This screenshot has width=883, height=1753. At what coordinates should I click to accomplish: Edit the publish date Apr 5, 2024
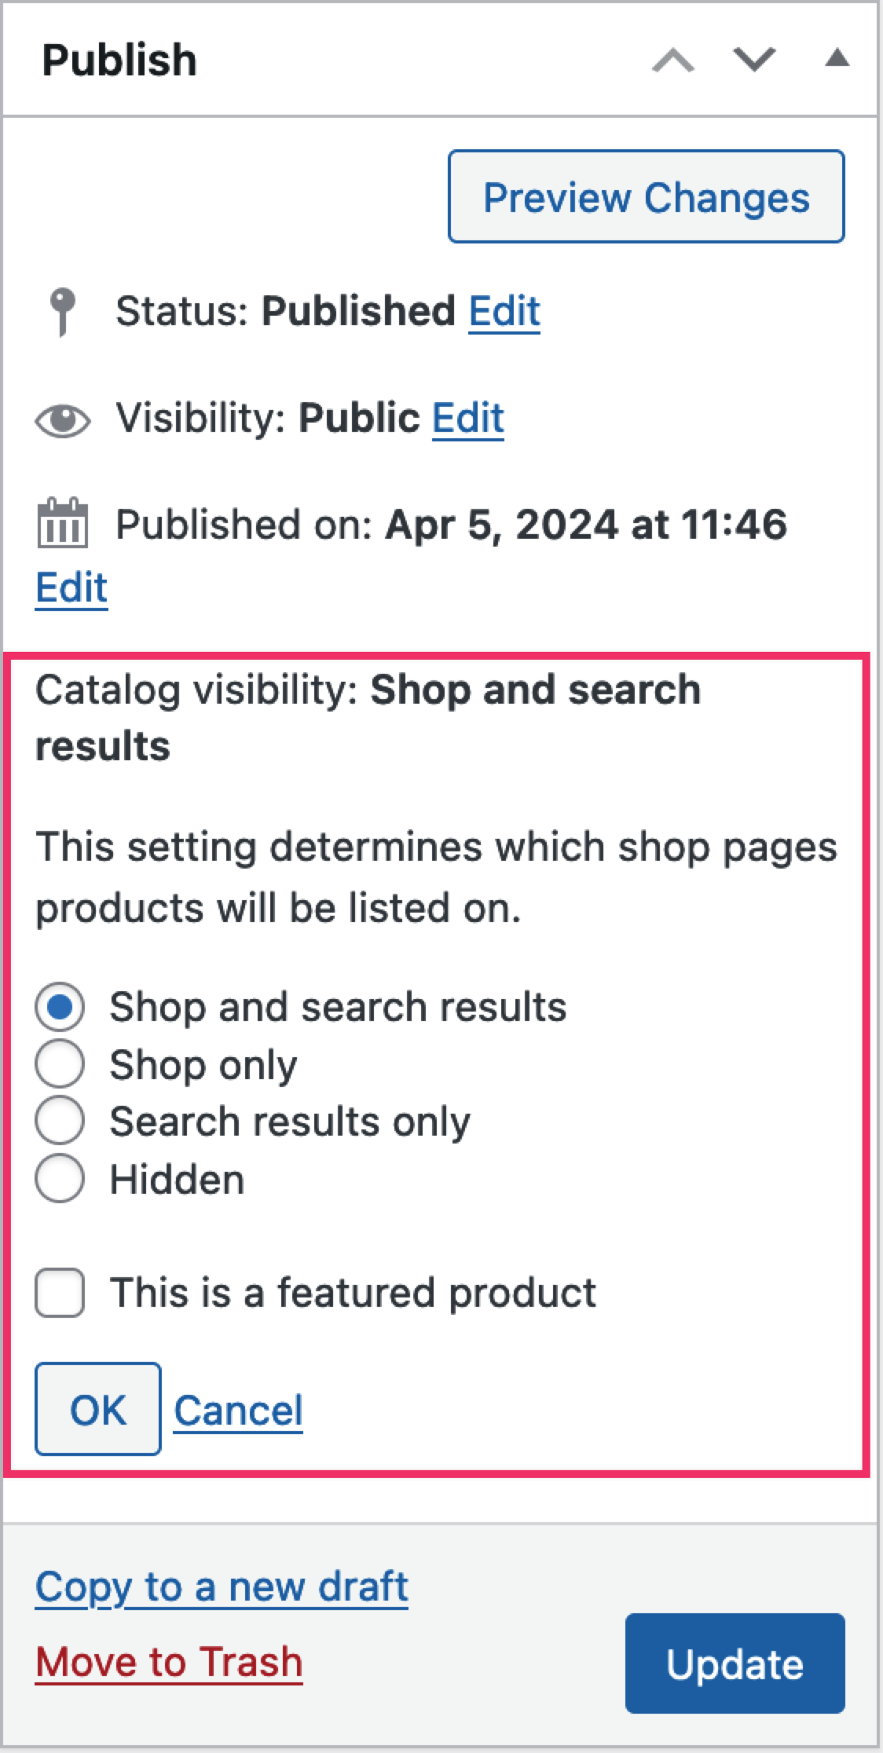[x=71, y=587]
